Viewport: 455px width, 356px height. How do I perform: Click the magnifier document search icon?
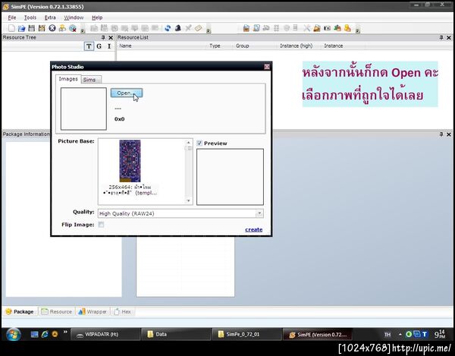pos(256,28)
